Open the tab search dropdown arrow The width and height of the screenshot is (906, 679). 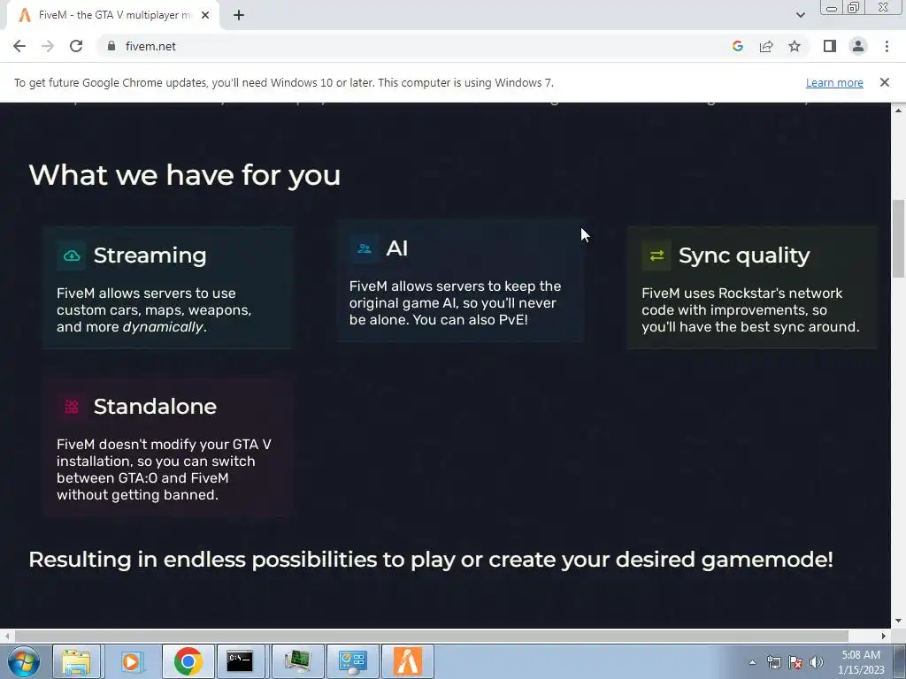(x=800, y=15)
